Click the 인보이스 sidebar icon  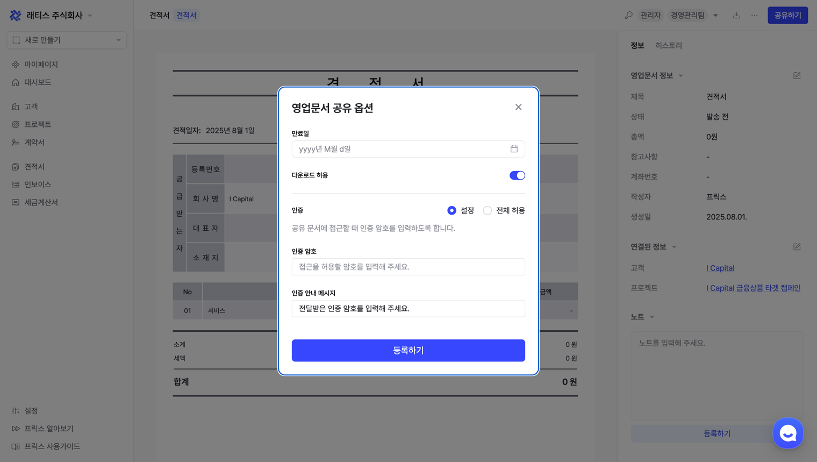(x=16, y=184)
